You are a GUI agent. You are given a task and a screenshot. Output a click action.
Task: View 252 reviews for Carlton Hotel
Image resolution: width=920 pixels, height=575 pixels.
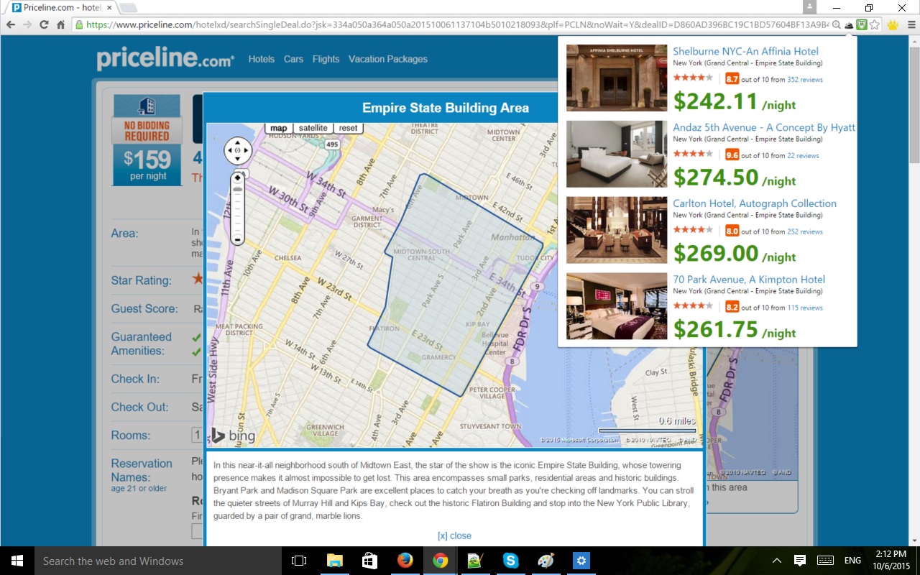tap(805, 232)
